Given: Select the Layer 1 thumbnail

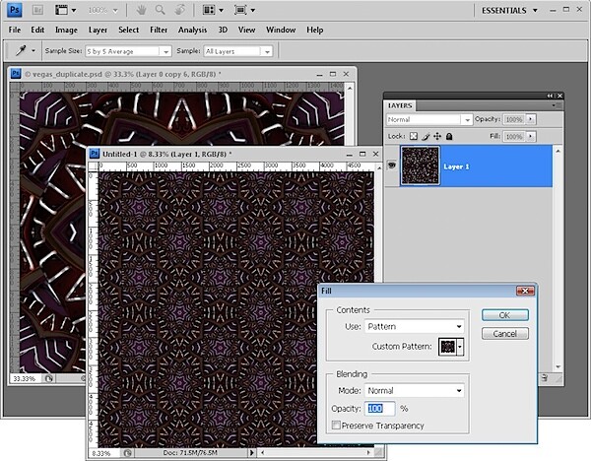Looking at the screenshot, I should pyautogui.click(x=420, y=165).
